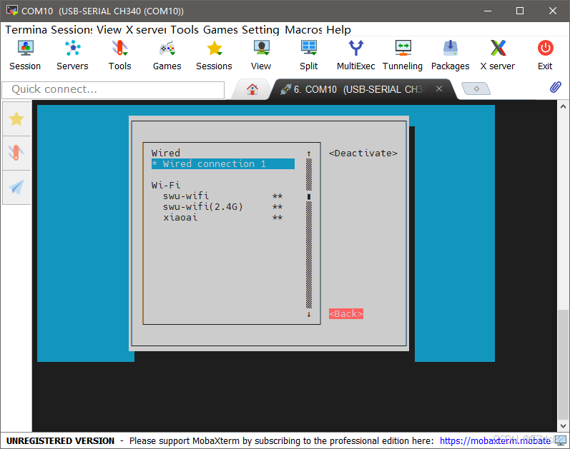Open the sidebar Tools knife icon
The width and height of the screenshot is (570, 449).
pos(16,153)
